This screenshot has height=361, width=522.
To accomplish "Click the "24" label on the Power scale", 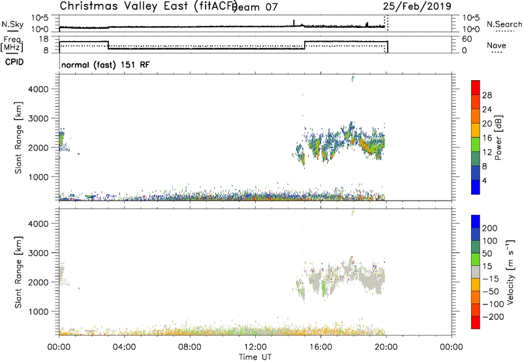I will coord(487,109).
